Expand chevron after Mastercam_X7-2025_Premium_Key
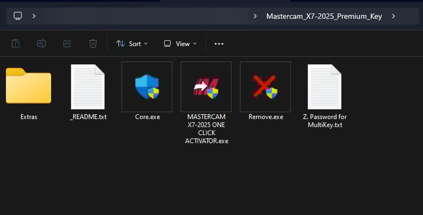Screen dimensions: 423x215 click(x=394, y=16)
